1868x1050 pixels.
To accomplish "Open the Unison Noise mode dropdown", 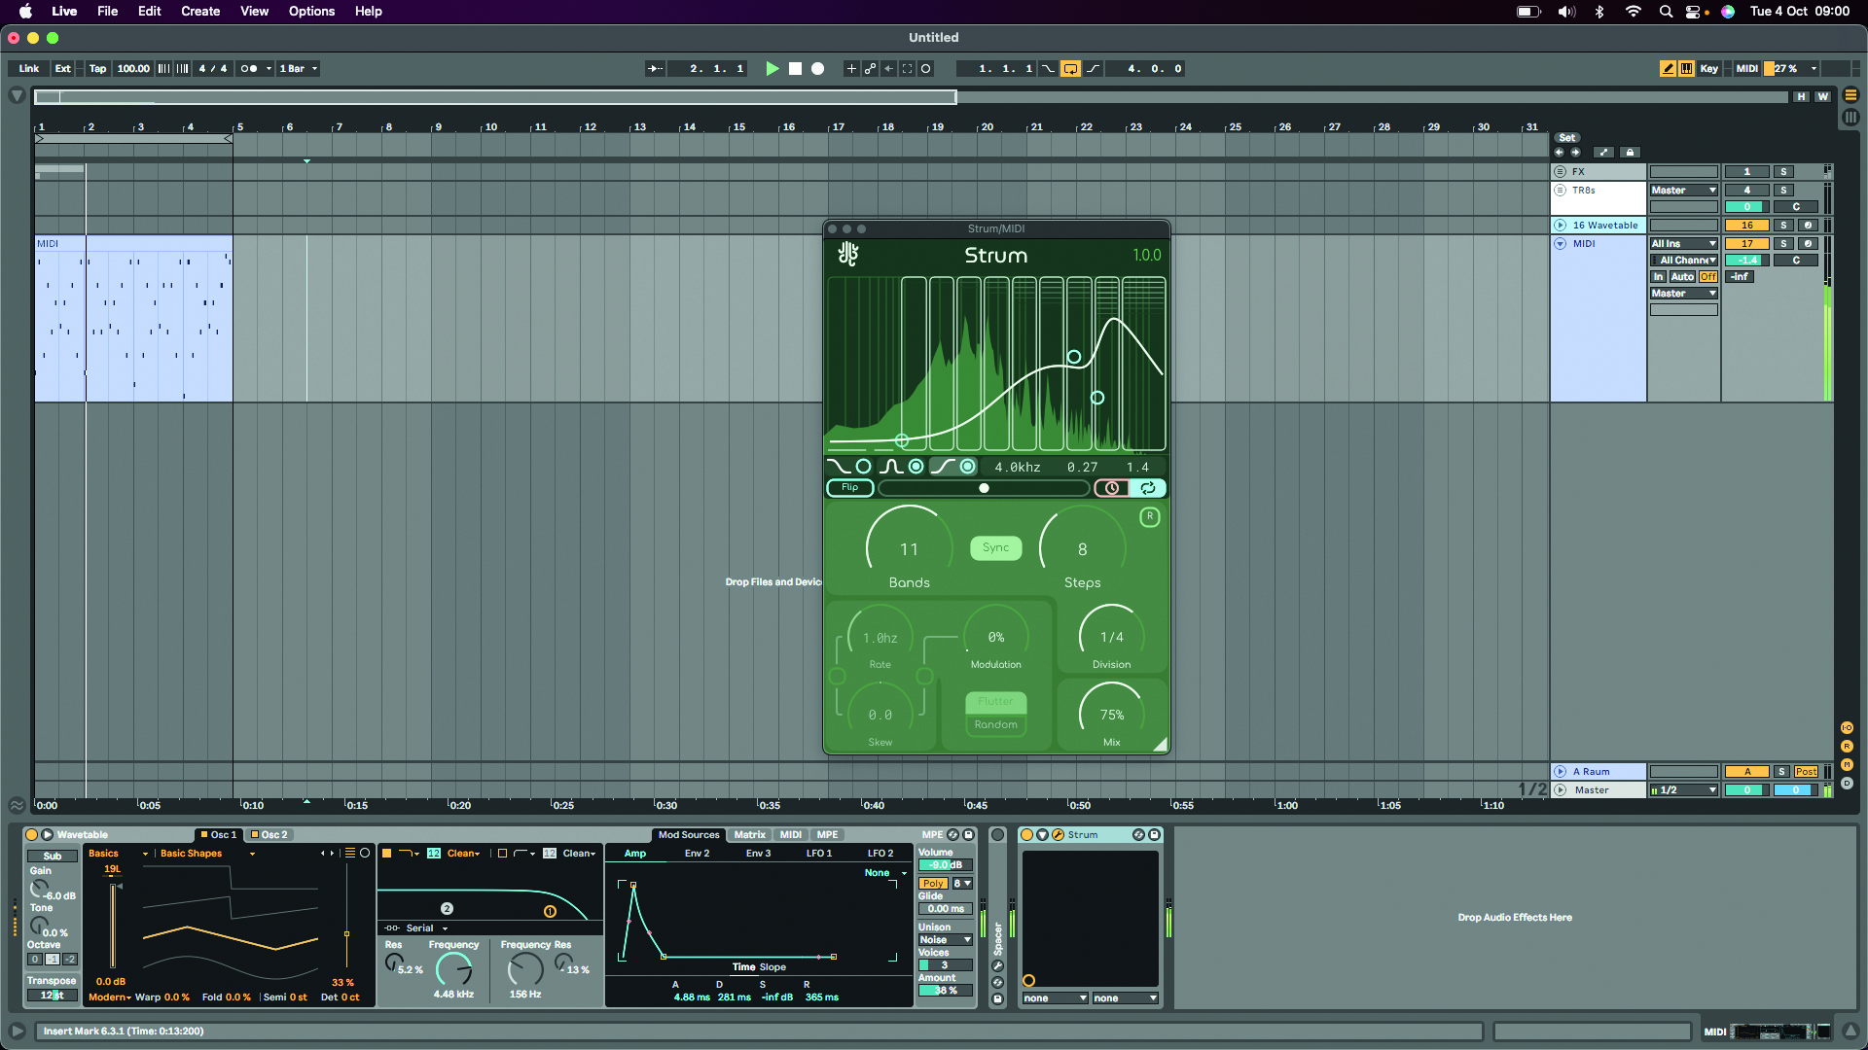I will pos(945,940).
